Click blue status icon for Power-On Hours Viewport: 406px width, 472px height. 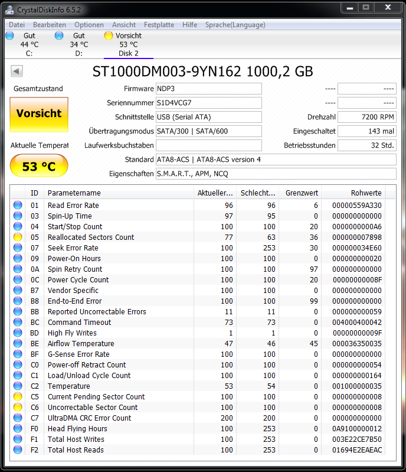(x=18, y=258)
